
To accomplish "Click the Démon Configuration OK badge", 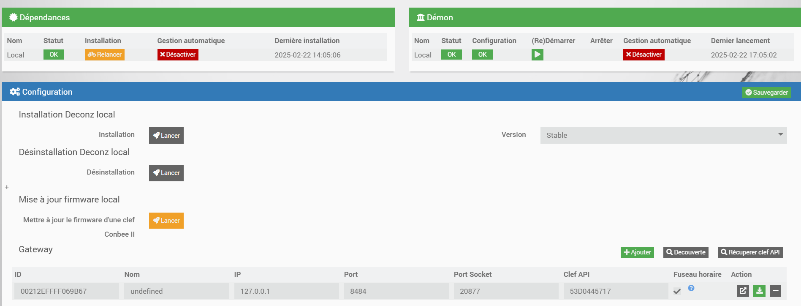I will [x=482, y=55].
